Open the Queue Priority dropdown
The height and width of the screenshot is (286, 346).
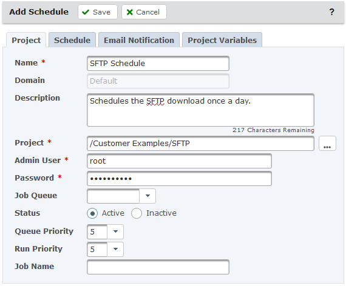pos(115,231)
